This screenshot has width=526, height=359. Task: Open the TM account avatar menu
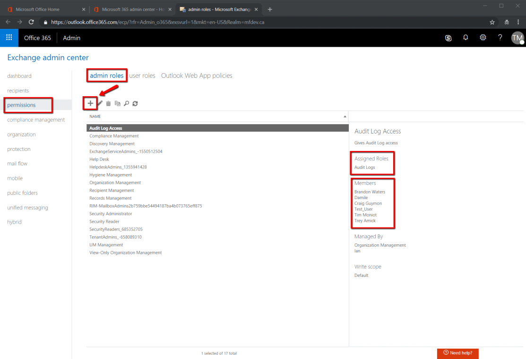[517, 38]
